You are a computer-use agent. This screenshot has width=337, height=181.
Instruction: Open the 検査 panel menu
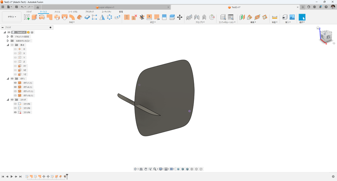coord(275,22)
